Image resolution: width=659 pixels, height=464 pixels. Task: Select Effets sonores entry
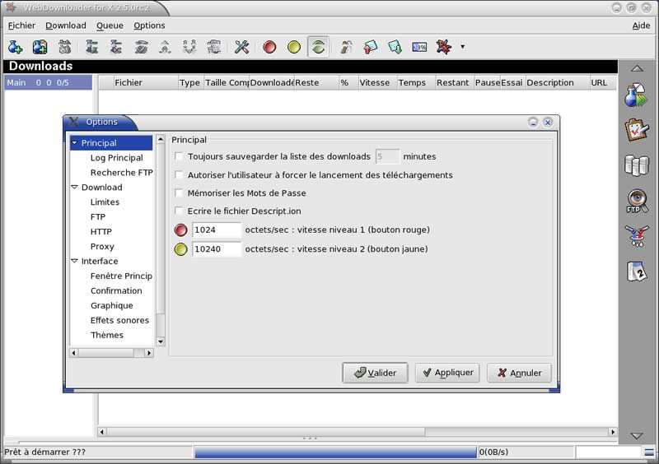pos(119,320)
